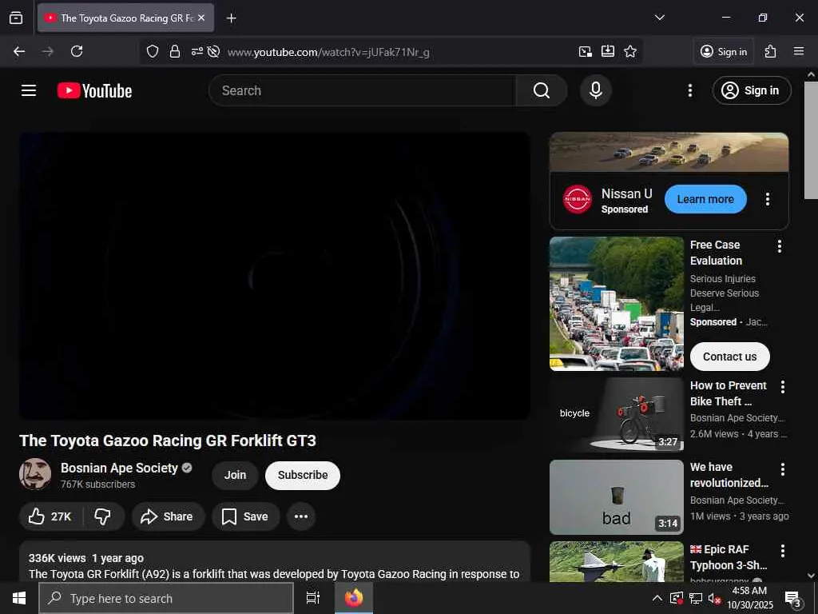
Task: Dislike the video with thumbs down
Action: click(103, 516)
